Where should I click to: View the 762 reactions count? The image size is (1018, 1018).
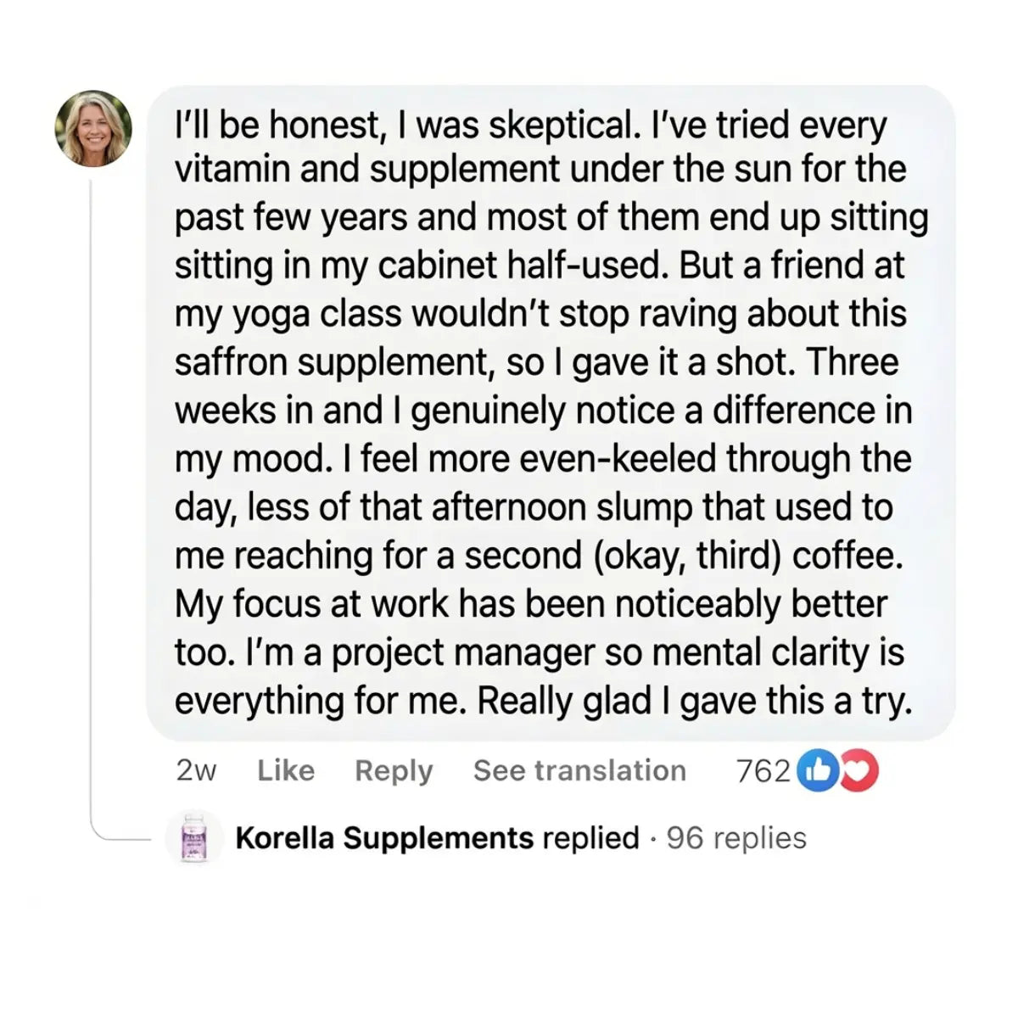763,770
